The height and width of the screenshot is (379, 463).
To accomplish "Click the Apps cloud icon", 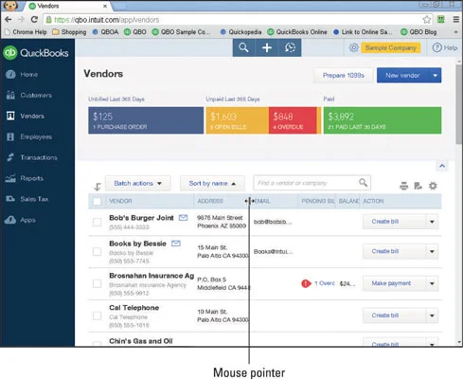I will (x=10, y=220).
